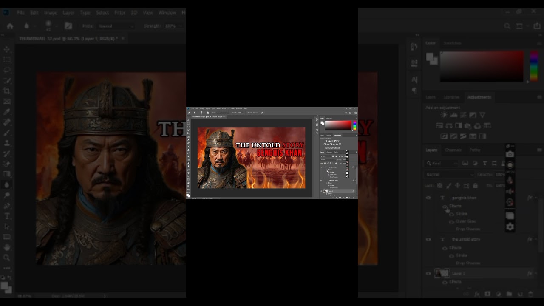Click the recorder overlay camera icon in dimmed backdrop
The image size is (544, 306).
(x=510, y=154)
